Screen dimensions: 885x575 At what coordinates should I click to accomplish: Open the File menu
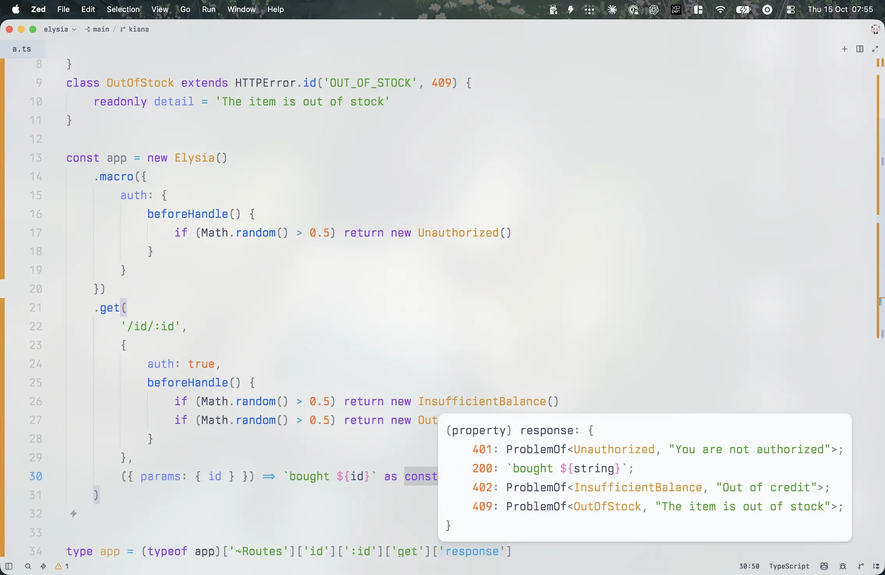(x=63, y=9)
